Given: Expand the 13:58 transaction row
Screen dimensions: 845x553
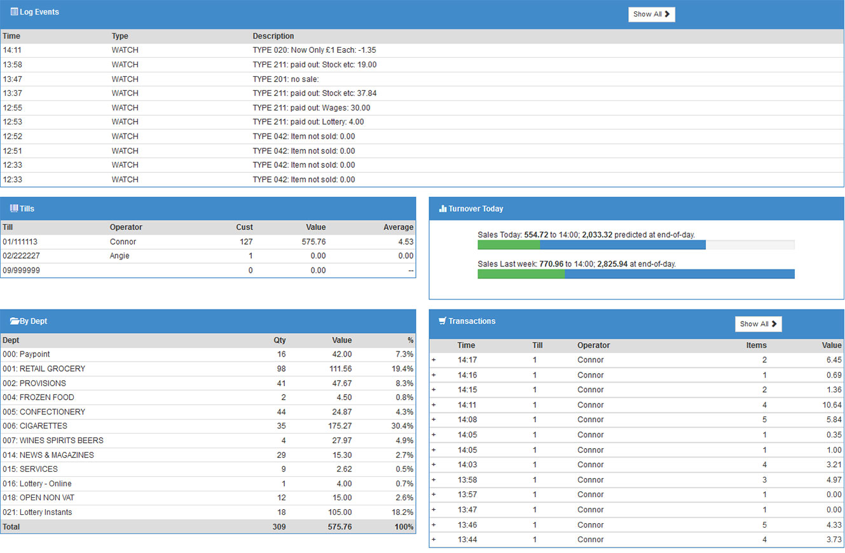Looking at the screenshot, I should coord(434,480).
